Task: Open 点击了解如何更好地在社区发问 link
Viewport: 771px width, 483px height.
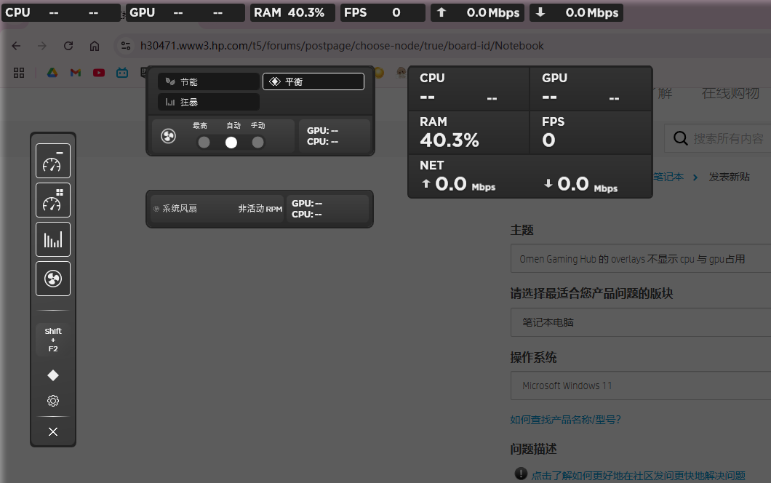Action: click(x=638, y=476)
